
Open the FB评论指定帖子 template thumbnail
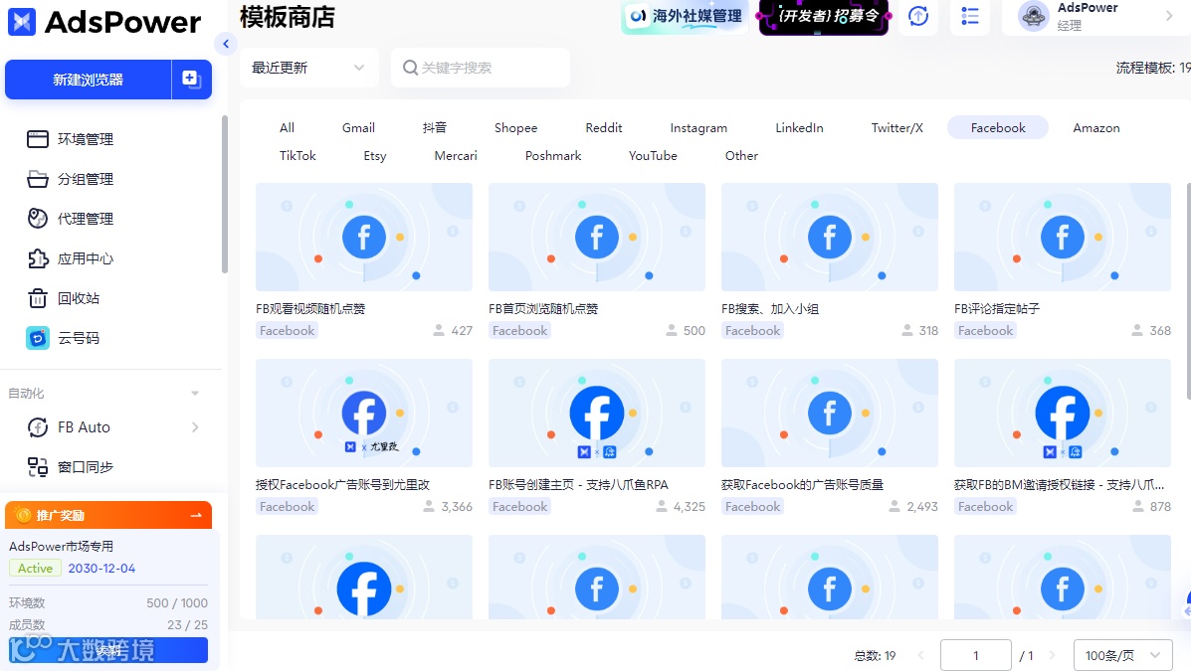pyautogui.click(x=1063, y=237)
